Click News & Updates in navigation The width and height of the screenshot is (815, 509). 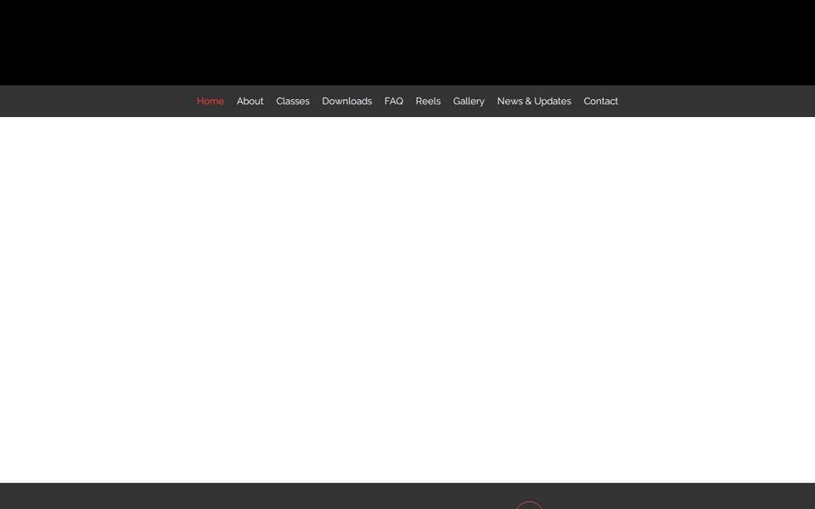click(x=534, y=101)
